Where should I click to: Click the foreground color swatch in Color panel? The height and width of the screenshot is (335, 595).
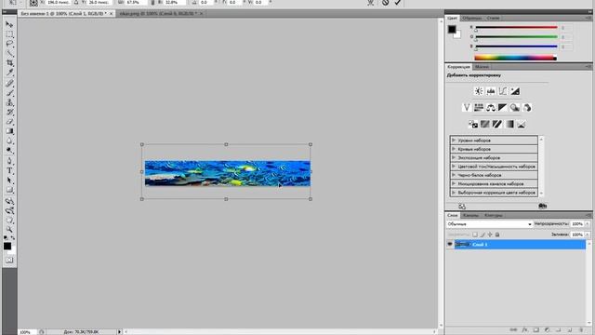click(x=452, y=29)
